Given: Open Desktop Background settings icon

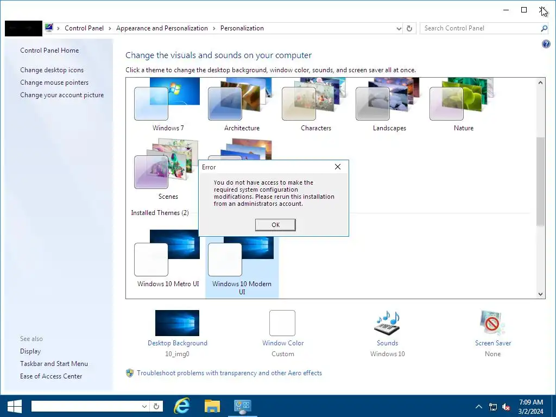Looking at the screenshot, I should tap(177, 323).
